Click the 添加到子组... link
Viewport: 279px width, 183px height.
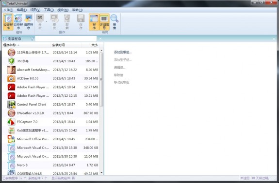pyautogui.click(x=123, y=60)
